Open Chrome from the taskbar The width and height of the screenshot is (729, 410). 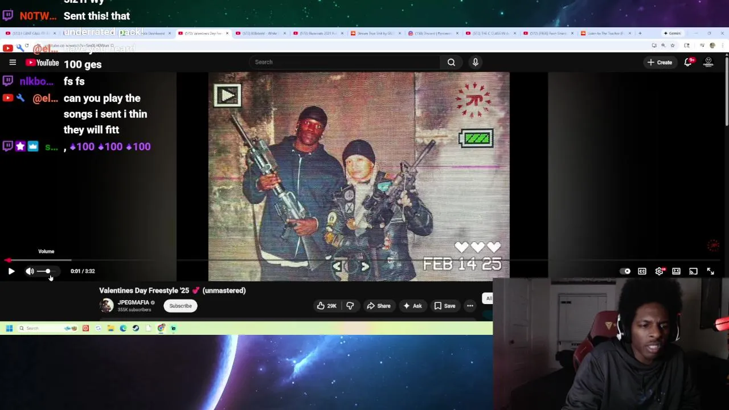tap(161, 329)
